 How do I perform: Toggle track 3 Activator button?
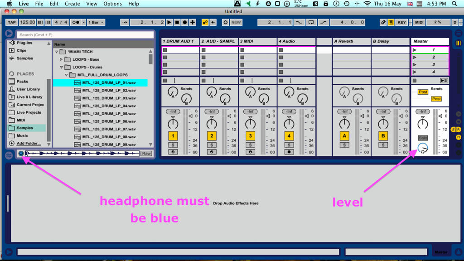(x=250, y=136)
